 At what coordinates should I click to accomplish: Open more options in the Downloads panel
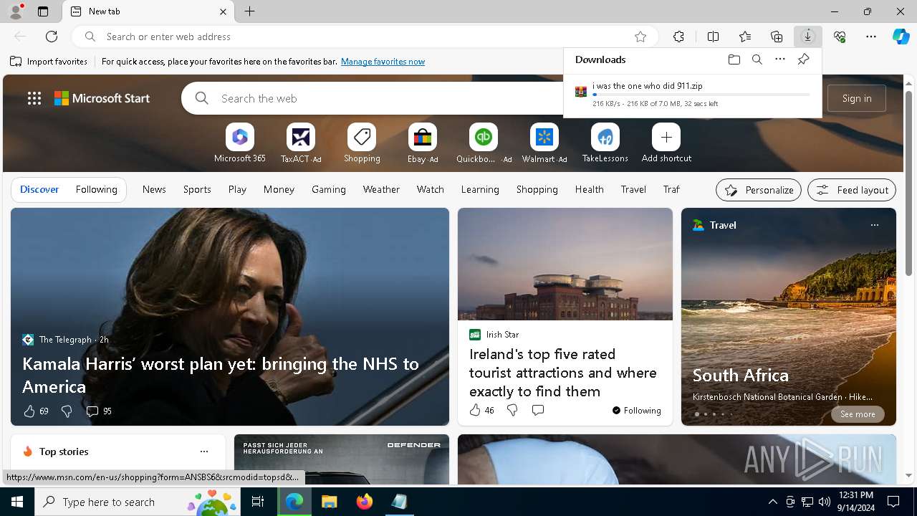(x=780, y=59)
